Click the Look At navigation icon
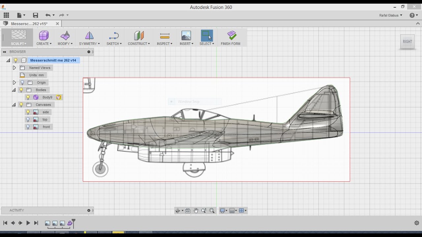Screen dimensions: 422x237 (188, 211)
